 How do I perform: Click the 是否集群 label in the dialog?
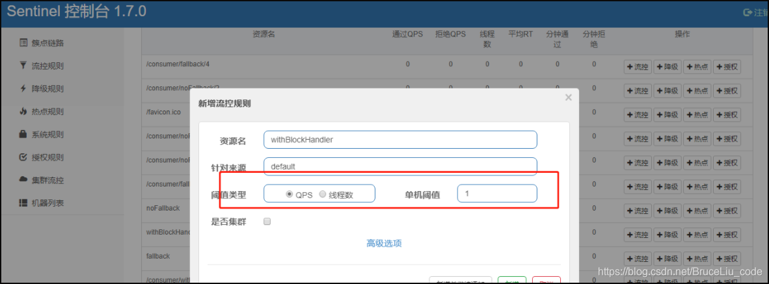[x=228, y=222]
